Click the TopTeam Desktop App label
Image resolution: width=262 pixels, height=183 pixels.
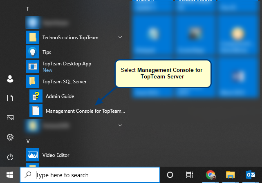(x=67, y=64)
